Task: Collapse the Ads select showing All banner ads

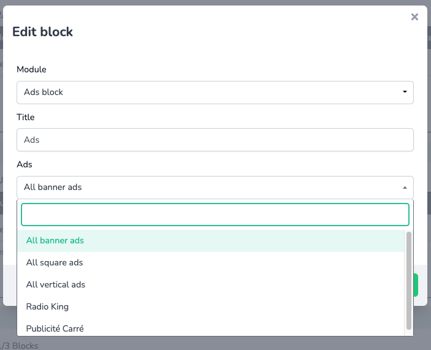Action: [208, 188]
